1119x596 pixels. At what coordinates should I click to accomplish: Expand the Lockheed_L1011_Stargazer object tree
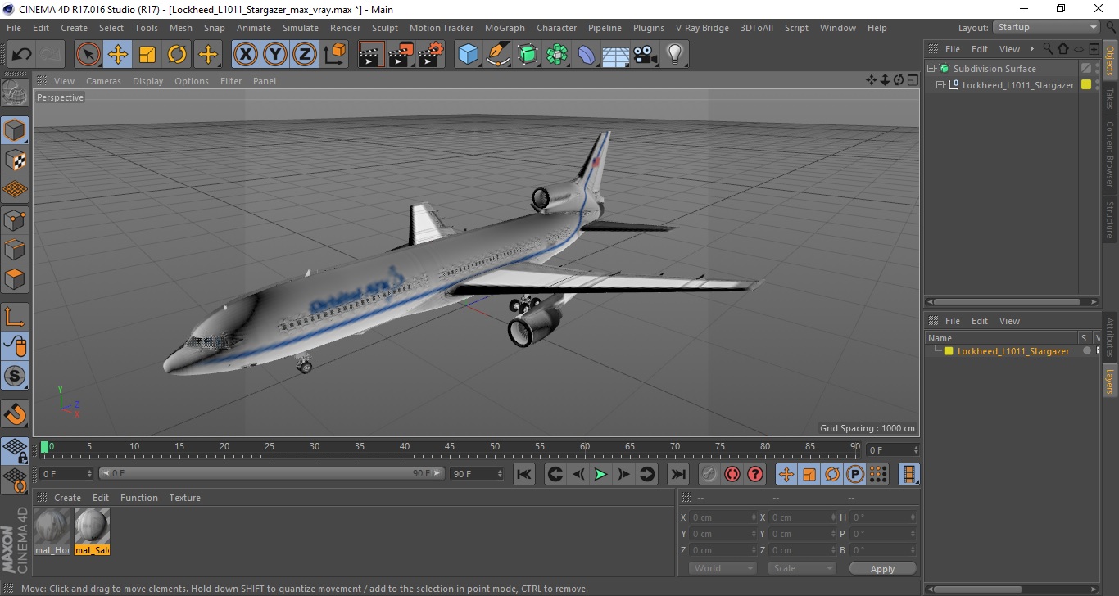[x=940, y=84]
